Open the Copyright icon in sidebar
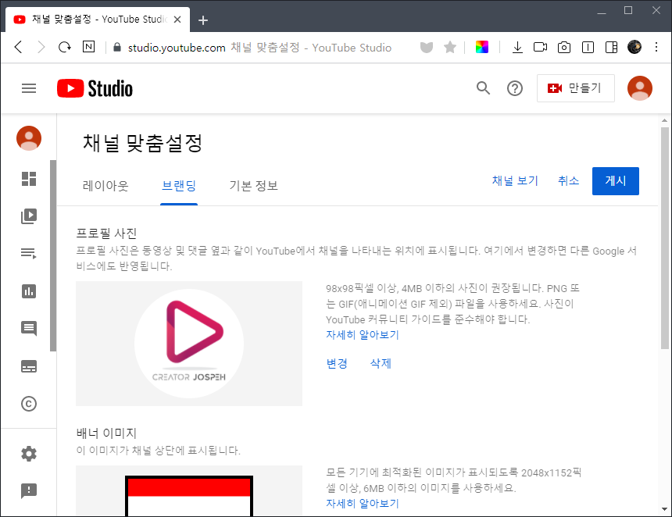The width and height of the screenshot is (672, 517). point(29,404)
